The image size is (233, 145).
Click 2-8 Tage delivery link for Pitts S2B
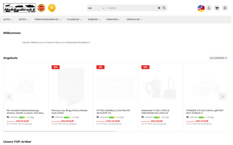point(120,117)
